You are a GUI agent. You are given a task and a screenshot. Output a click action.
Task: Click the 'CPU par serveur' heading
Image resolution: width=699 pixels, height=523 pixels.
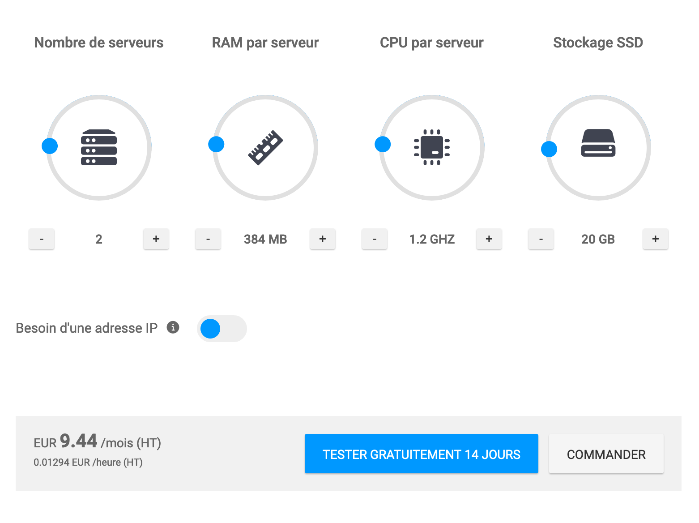pos(432,43)
